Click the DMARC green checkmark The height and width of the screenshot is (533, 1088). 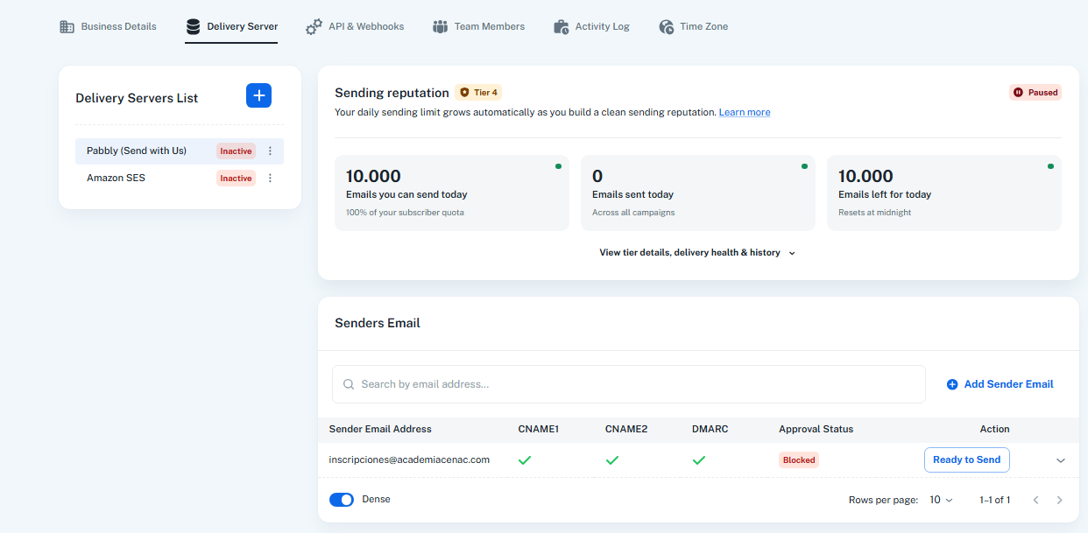pos(699,459)
